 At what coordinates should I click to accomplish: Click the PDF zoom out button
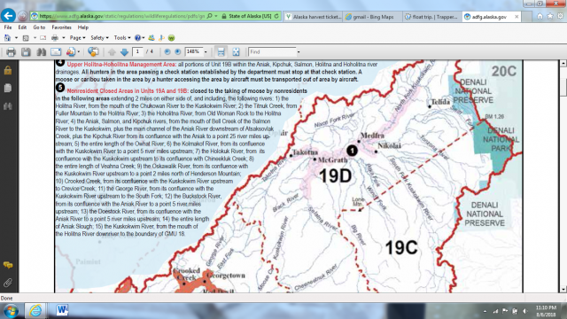(x=167, y=51)
